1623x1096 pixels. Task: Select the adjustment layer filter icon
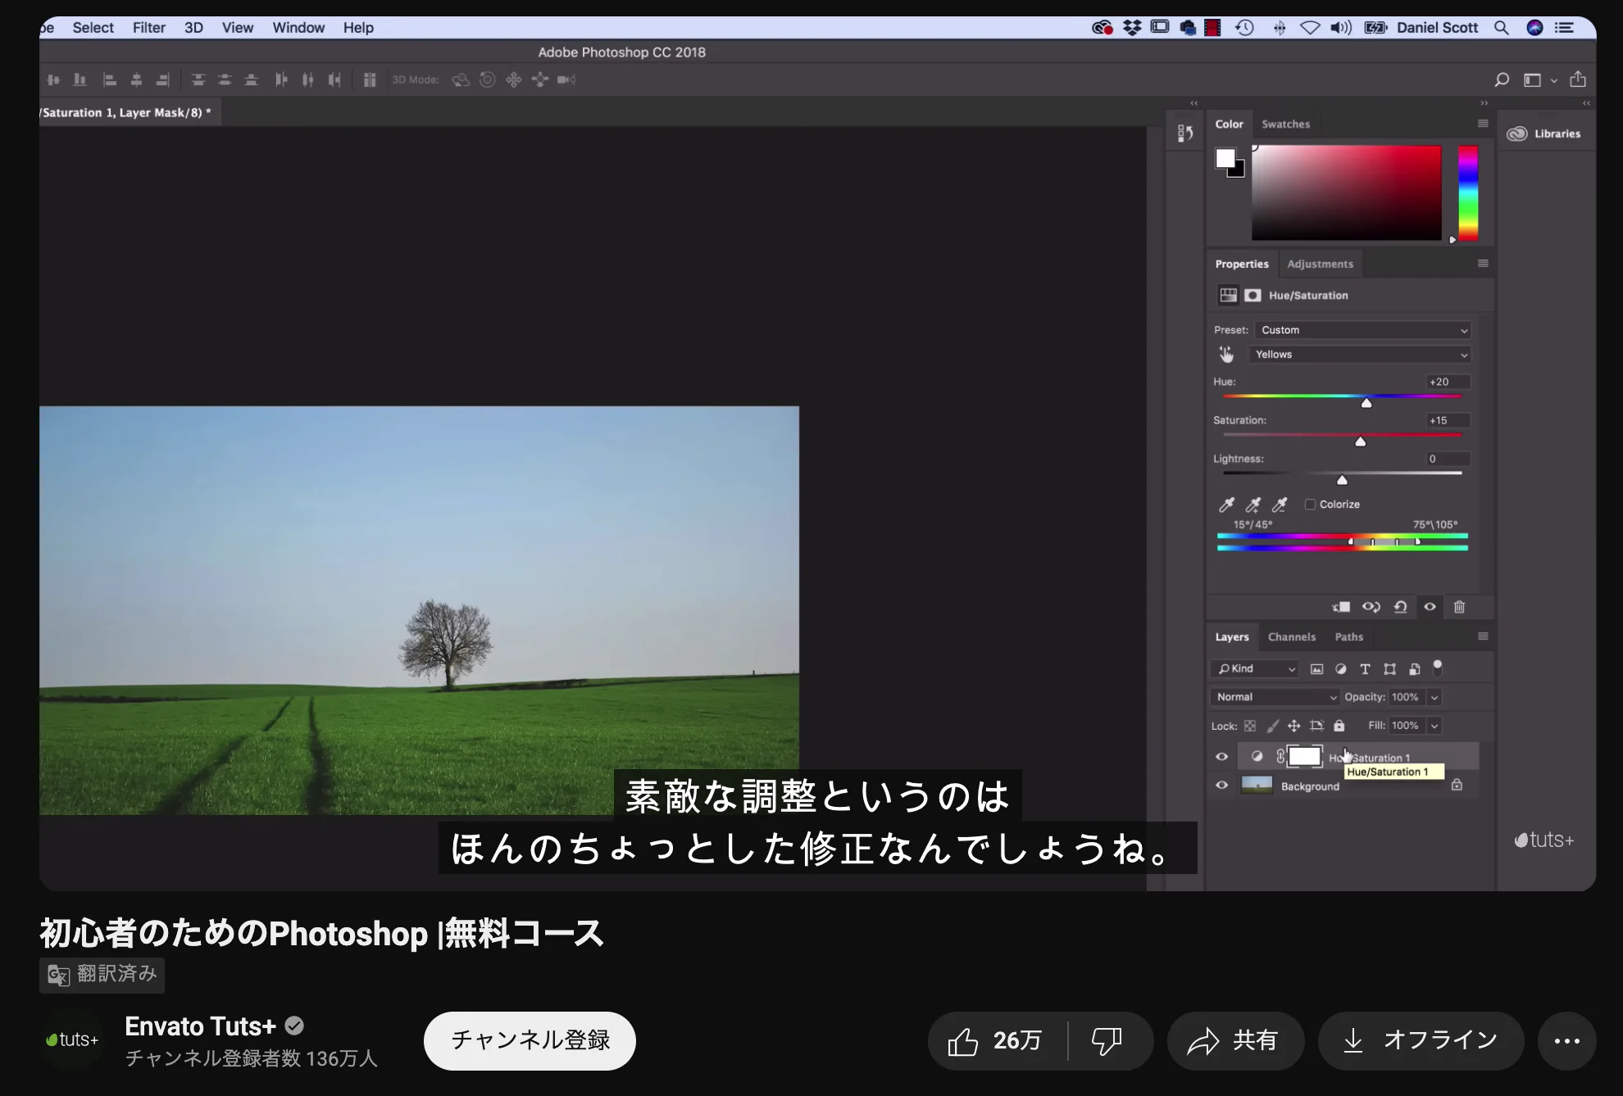[1342, 669]
